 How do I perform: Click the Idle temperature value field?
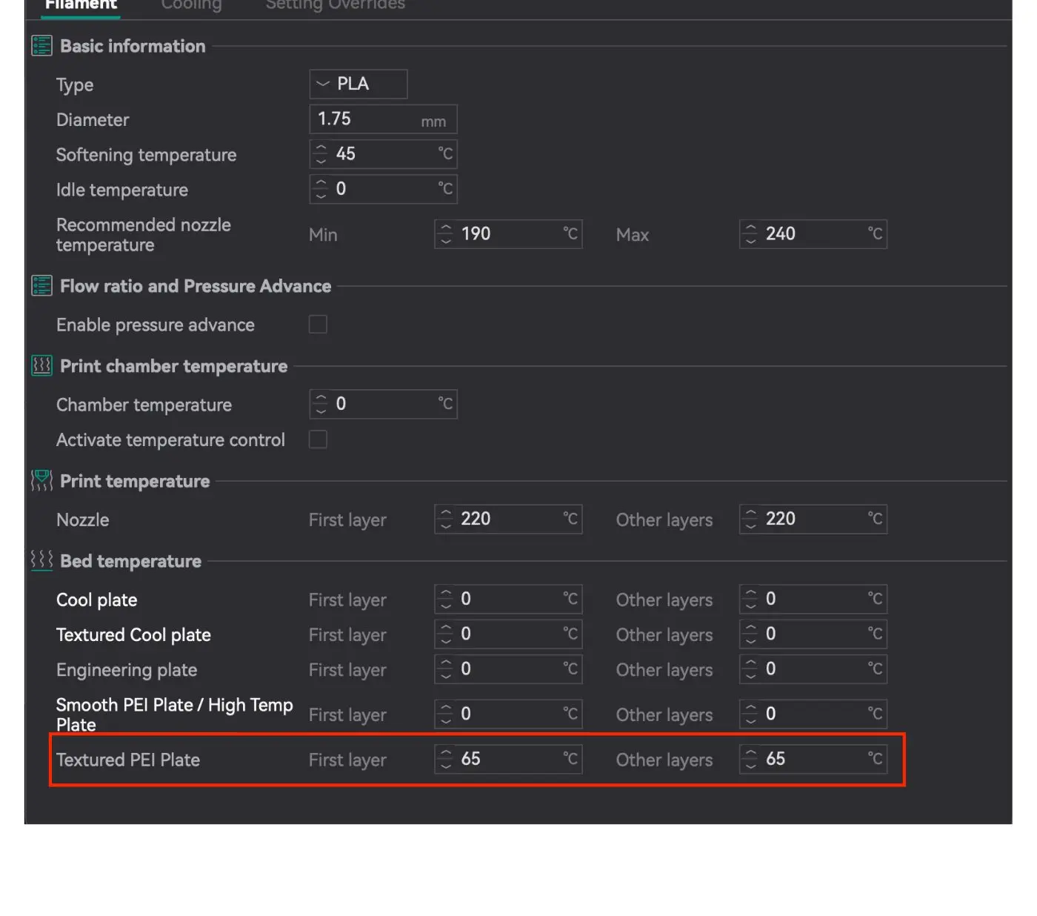[383, 189]
